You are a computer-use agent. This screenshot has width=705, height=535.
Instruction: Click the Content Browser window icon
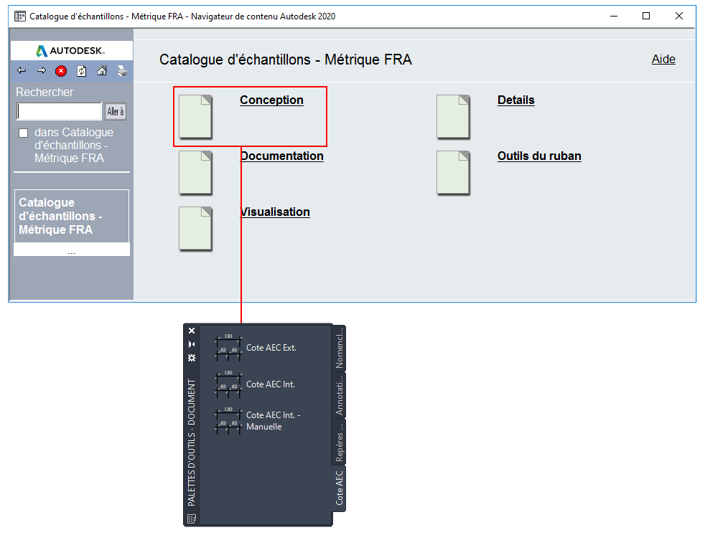point(20,16)
